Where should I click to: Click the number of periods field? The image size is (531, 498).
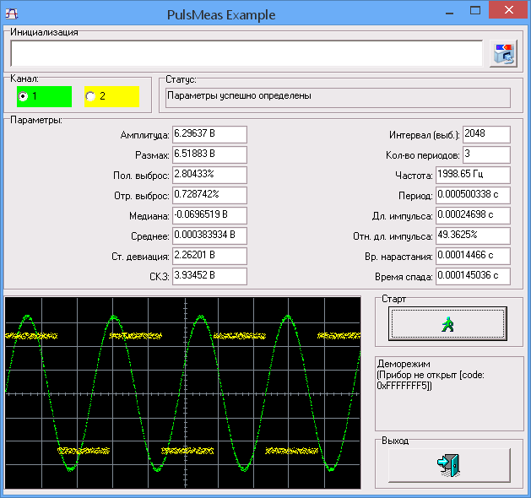coord(486,155)
